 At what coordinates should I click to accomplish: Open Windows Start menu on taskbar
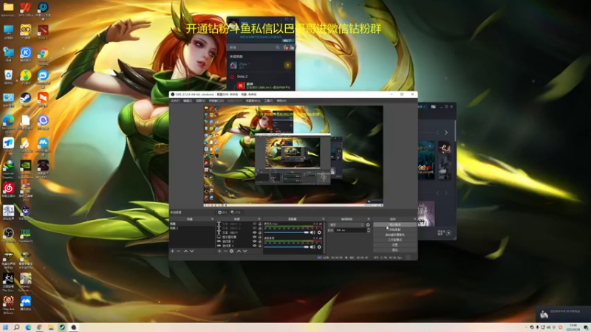pyautogui.click(x=5, y=328)
